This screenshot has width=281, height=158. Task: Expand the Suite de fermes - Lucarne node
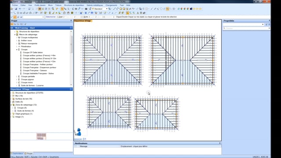(17, 86)
